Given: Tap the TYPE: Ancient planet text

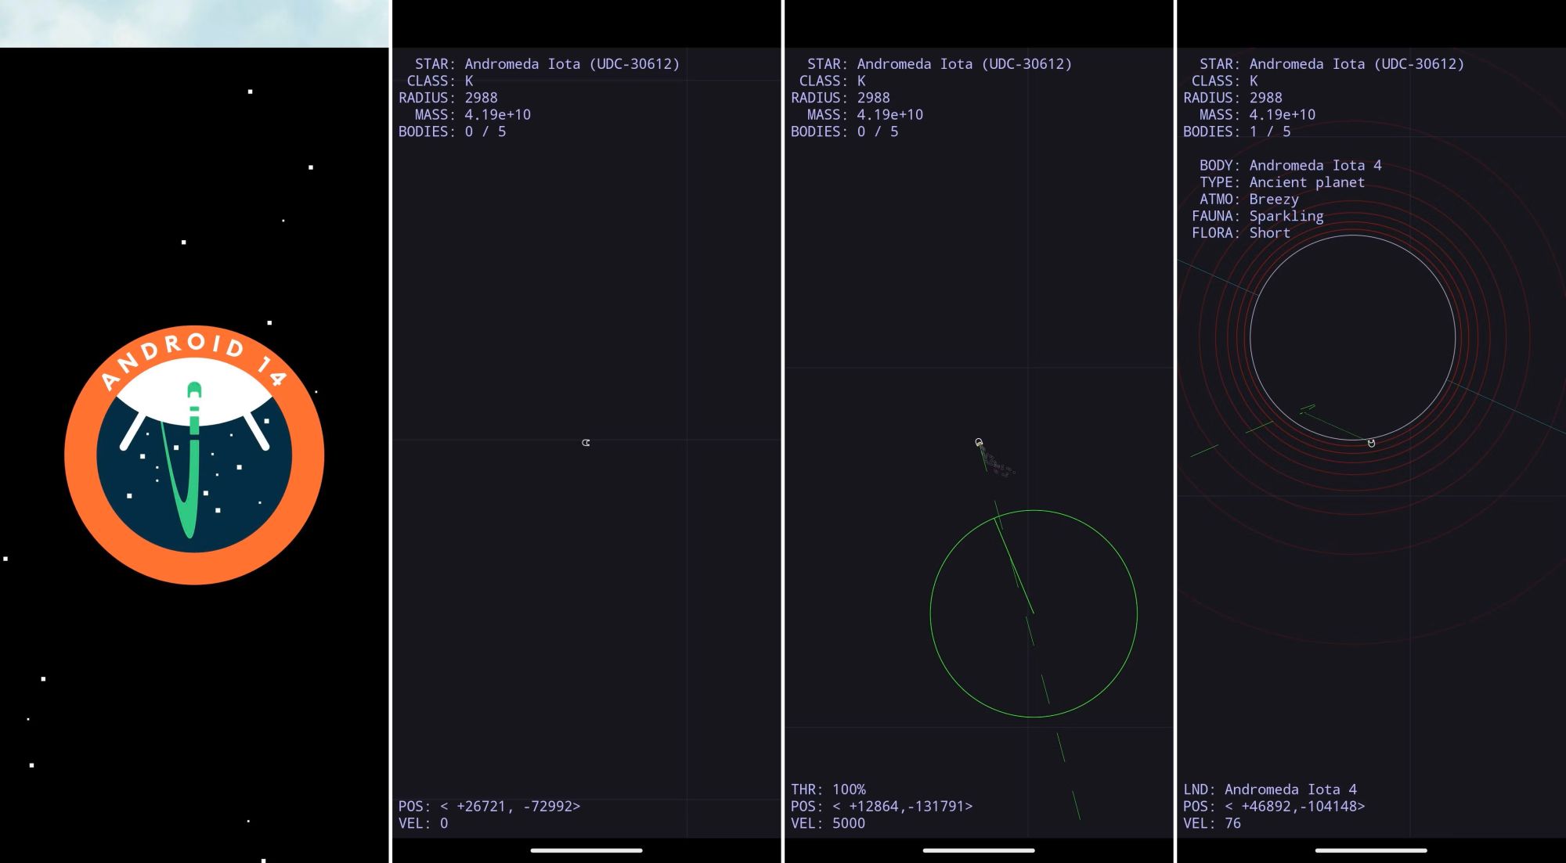Looking at the screenshot, I should pos(1282,182).
